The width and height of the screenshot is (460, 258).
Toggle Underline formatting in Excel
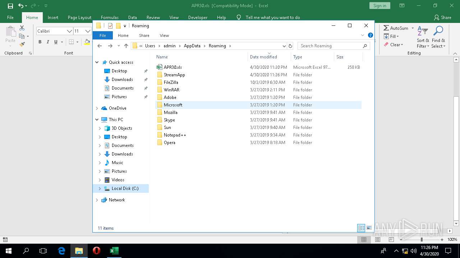tap(56, 42)
